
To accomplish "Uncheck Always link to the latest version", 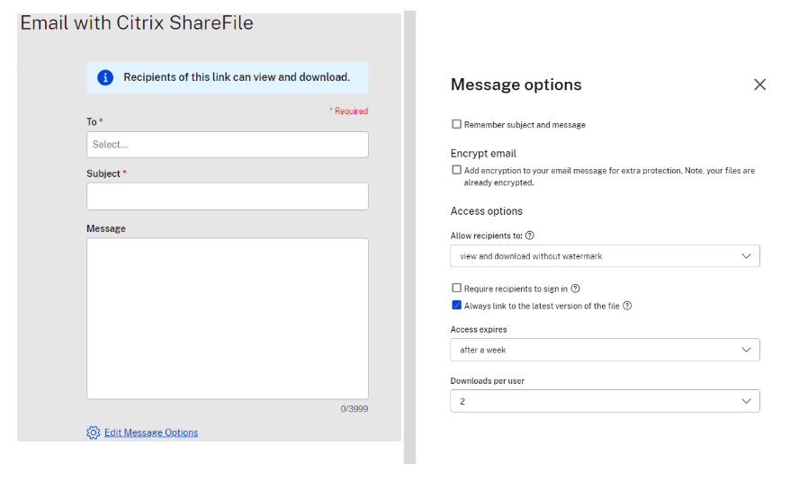I will [x=456, y=306].
